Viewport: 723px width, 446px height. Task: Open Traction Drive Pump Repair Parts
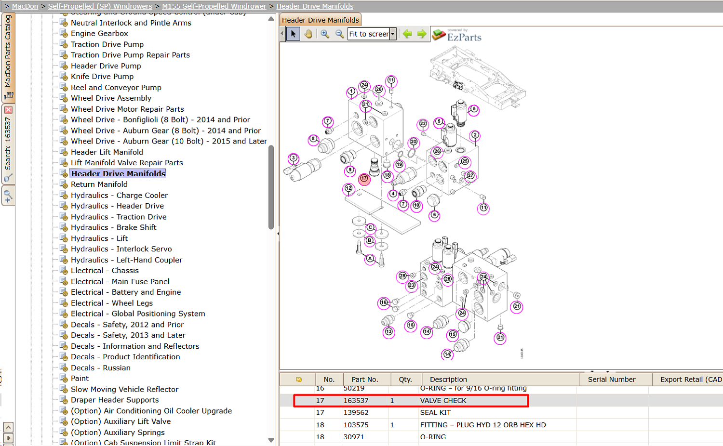130,55
